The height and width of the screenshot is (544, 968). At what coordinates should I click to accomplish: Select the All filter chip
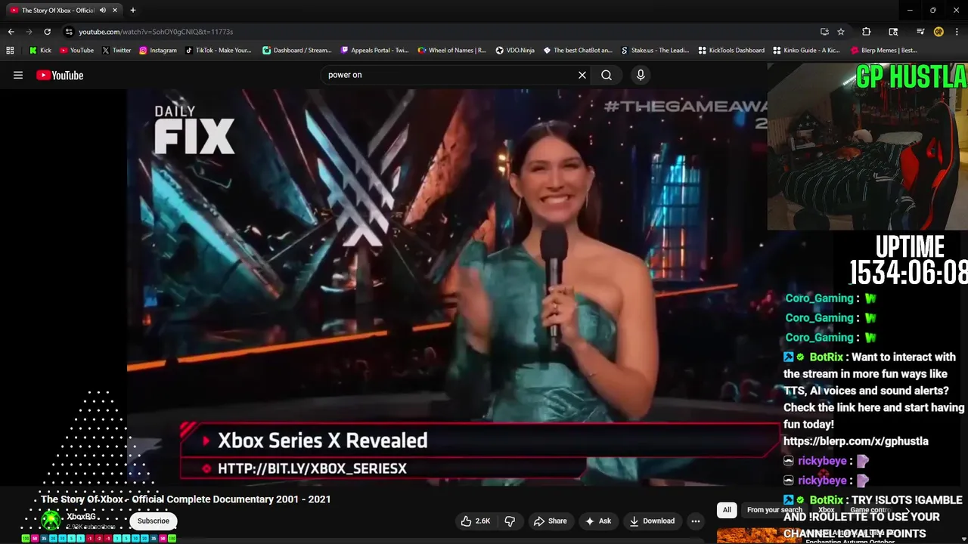[x=727, y=510]
